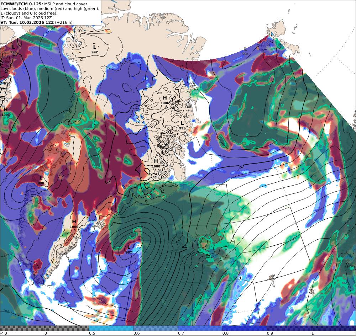Select the colorbar segment between 0.6 and 0.7
The height and width of the screenshot is (336, 356).
[156, 328]
